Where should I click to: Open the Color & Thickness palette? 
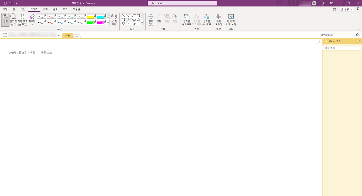(114, 19)
